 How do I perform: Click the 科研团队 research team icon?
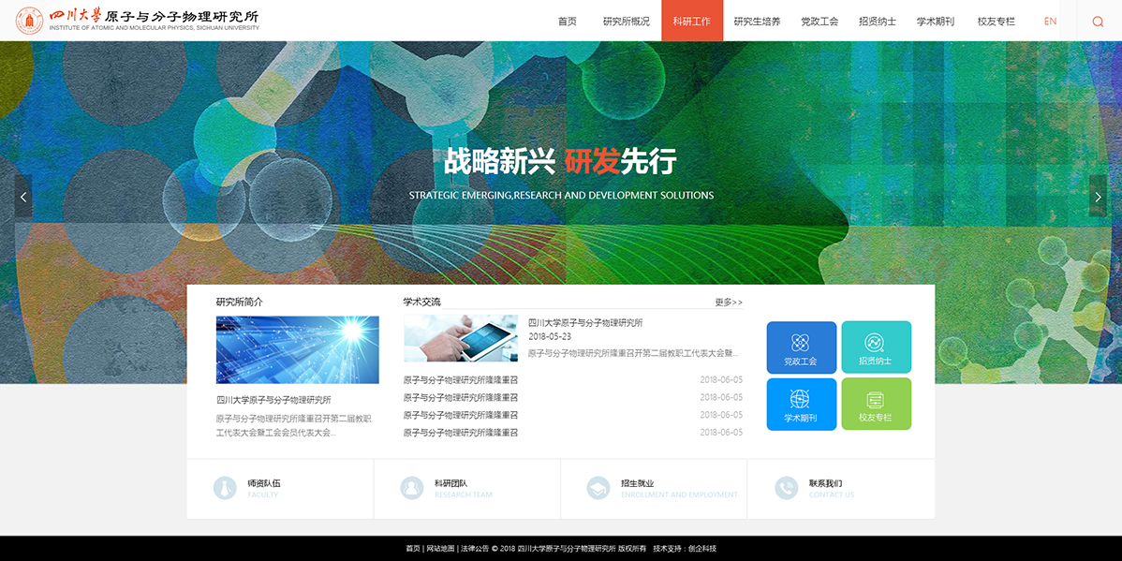click(411, 488)
